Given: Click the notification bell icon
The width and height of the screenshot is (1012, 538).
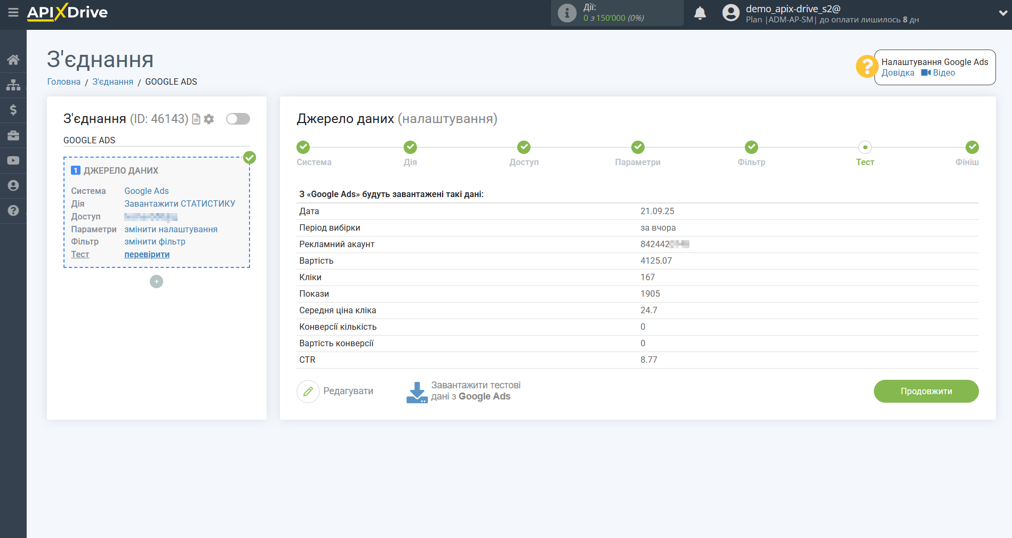Looking at the screenshot, I should 700,13.
